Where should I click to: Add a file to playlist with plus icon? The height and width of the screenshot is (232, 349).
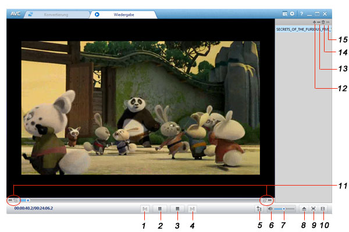pos(314,22)
